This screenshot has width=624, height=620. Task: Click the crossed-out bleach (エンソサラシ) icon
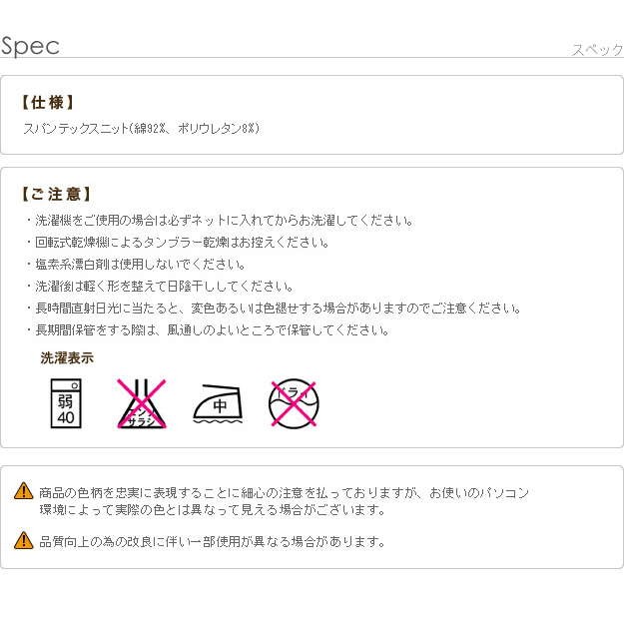pyautogui.click(x=142, y=403)
